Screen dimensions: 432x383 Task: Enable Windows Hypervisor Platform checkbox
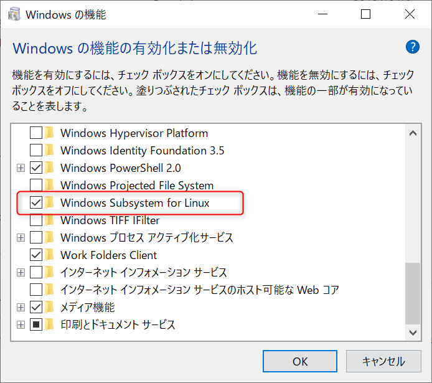36,133
